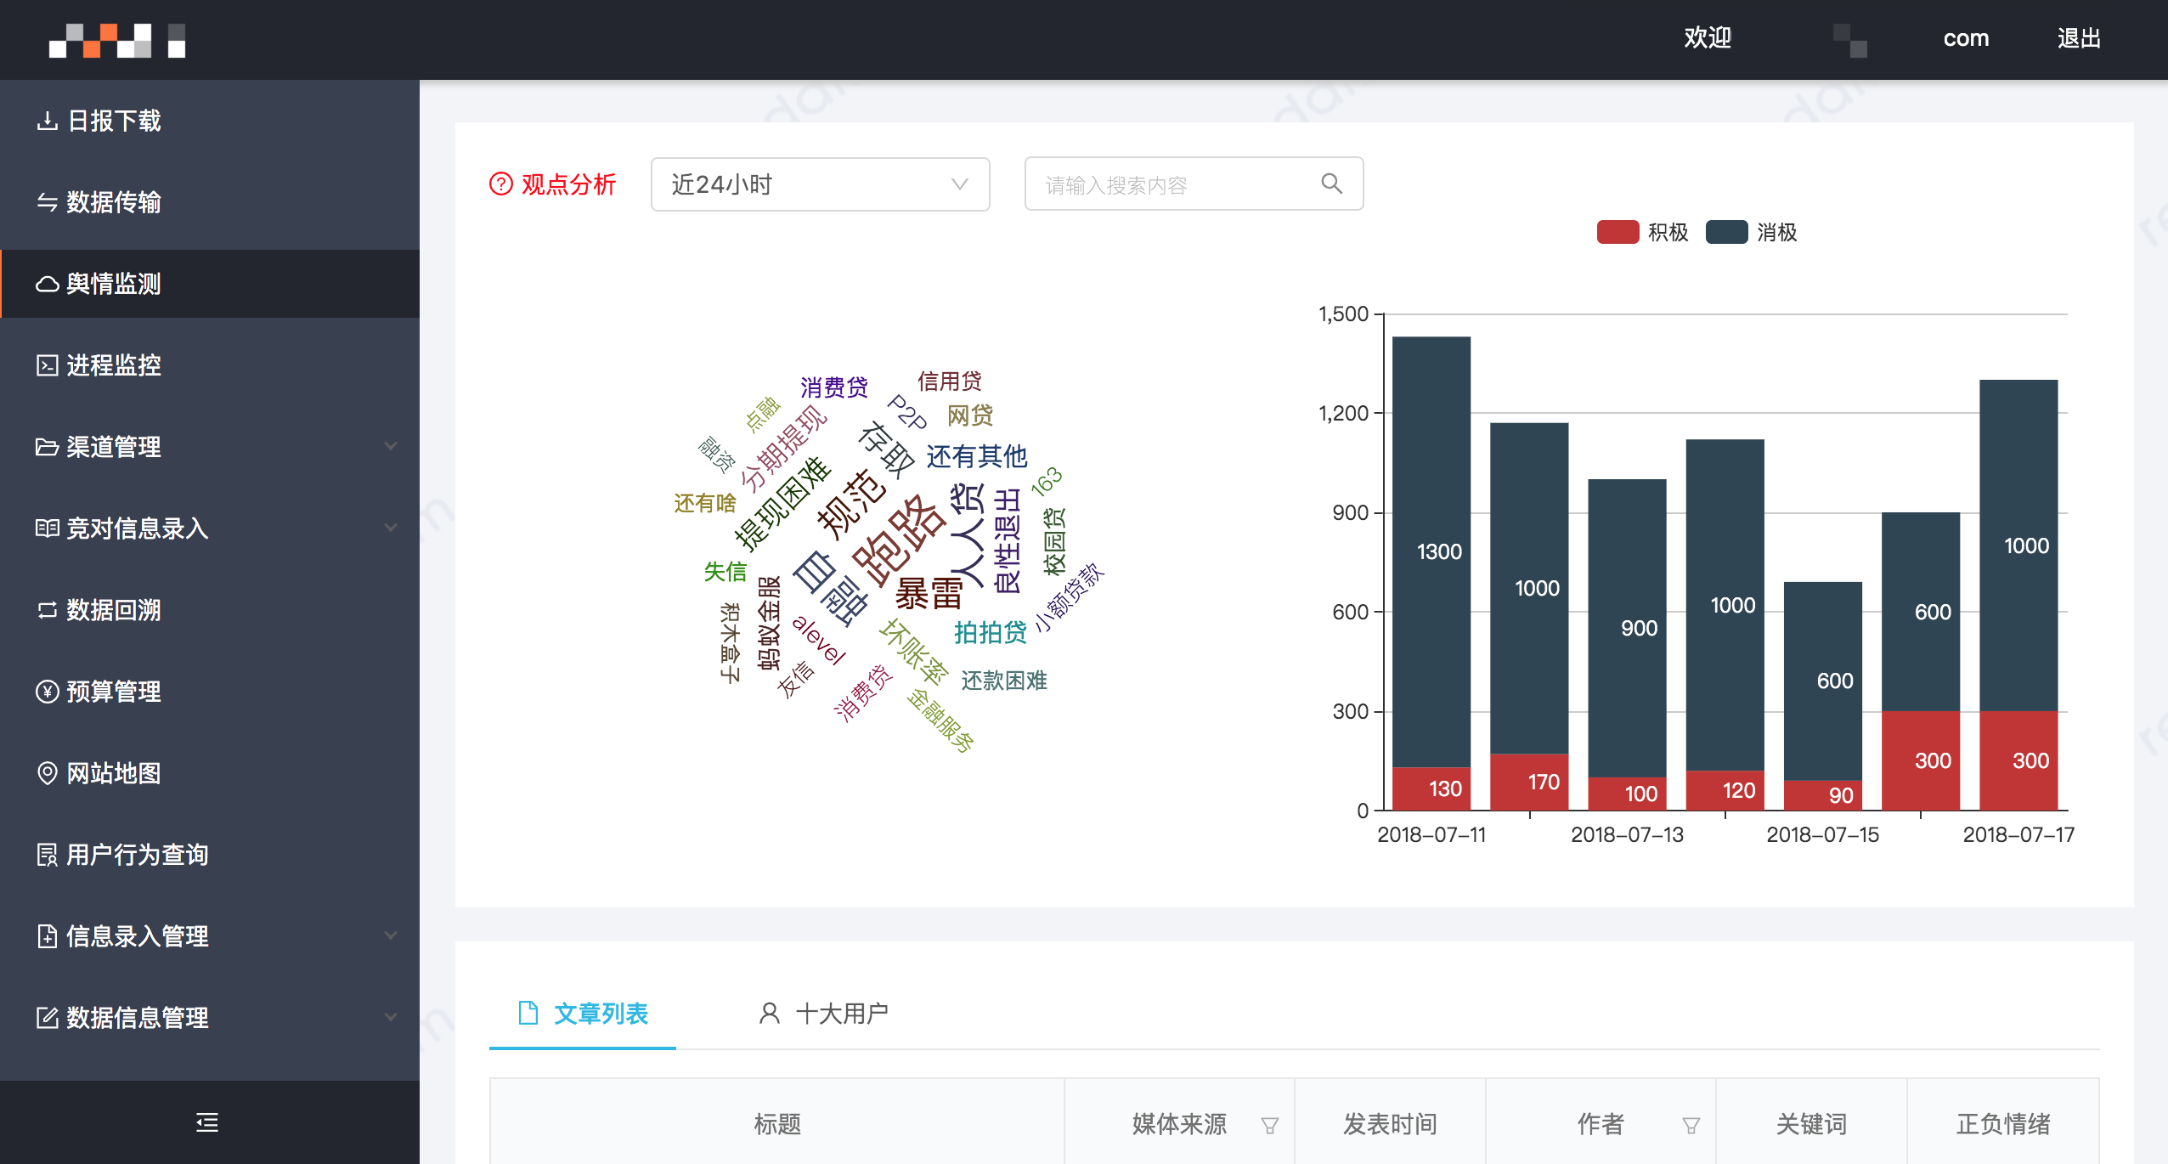Click the document search icon beside 用户行为查询
2168x1164 pixels.
pyautogui.click(x=48, y=855)
